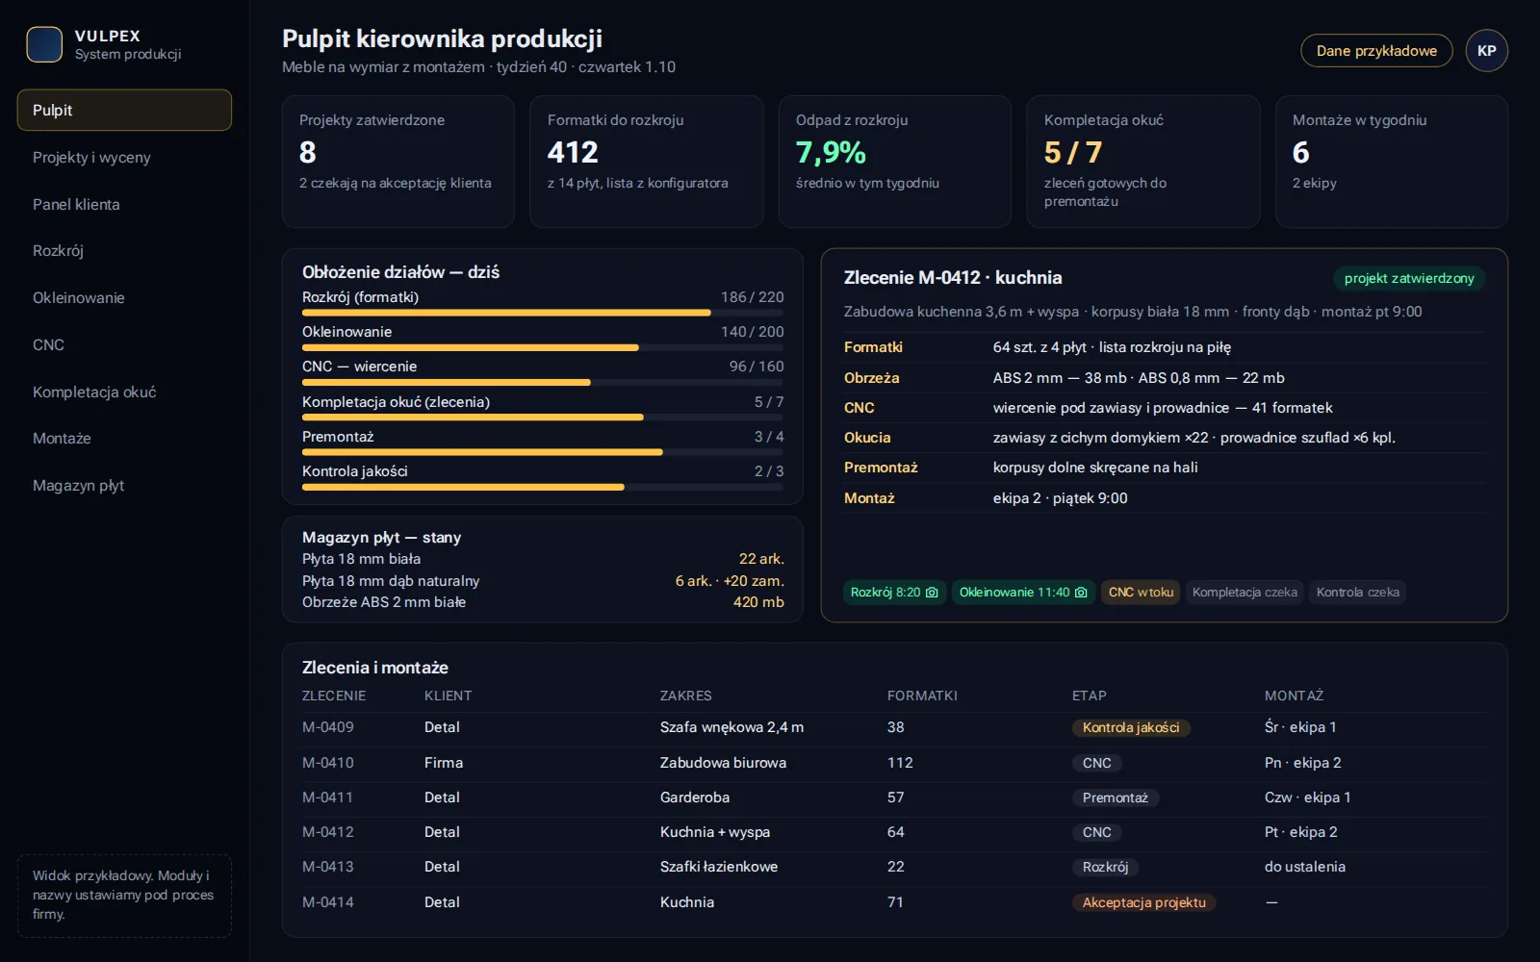
Task: Open Okleinowanie in the sidebar
Action: (x=124, y=297)
